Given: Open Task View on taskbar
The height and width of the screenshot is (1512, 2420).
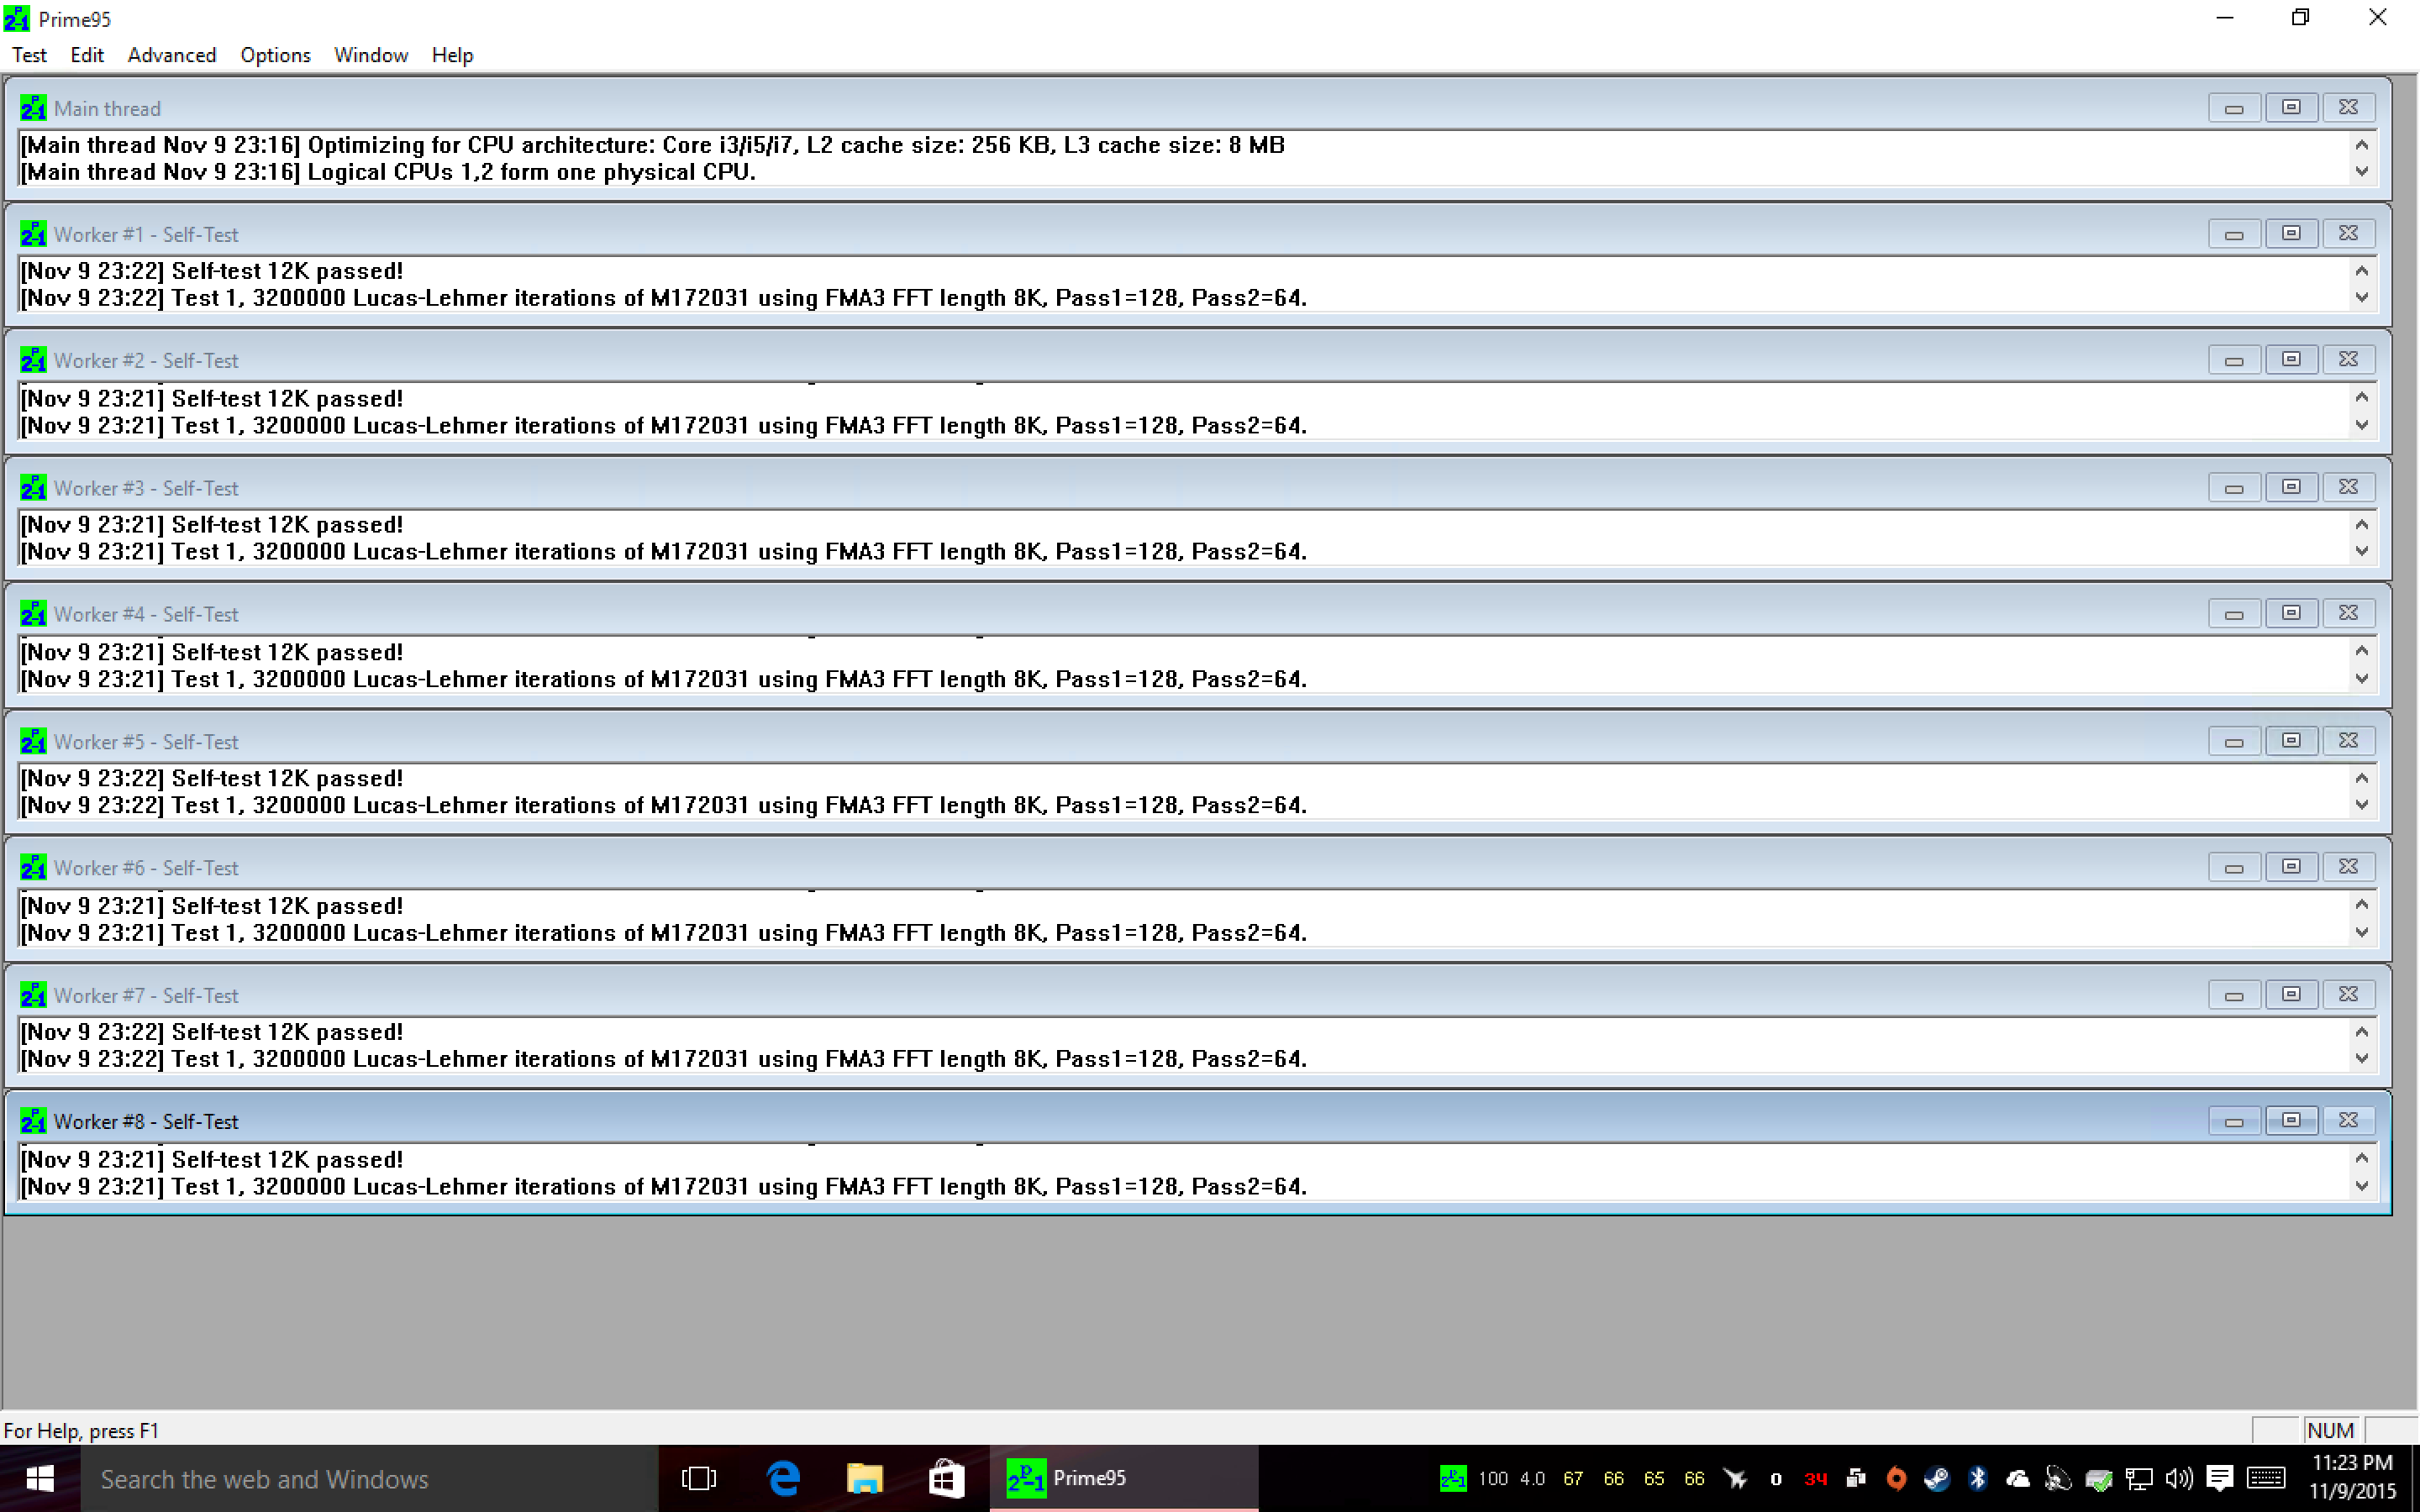Looking at the screenshot, I should 699,1478.
